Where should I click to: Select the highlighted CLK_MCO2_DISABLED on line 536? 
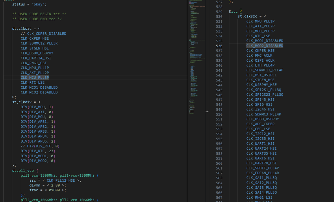pyautogui.click(x=265, y=46)
